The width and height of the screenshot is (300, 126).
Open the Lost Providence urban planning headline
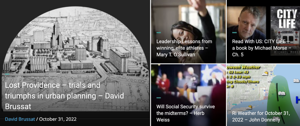tap(64, 96)
